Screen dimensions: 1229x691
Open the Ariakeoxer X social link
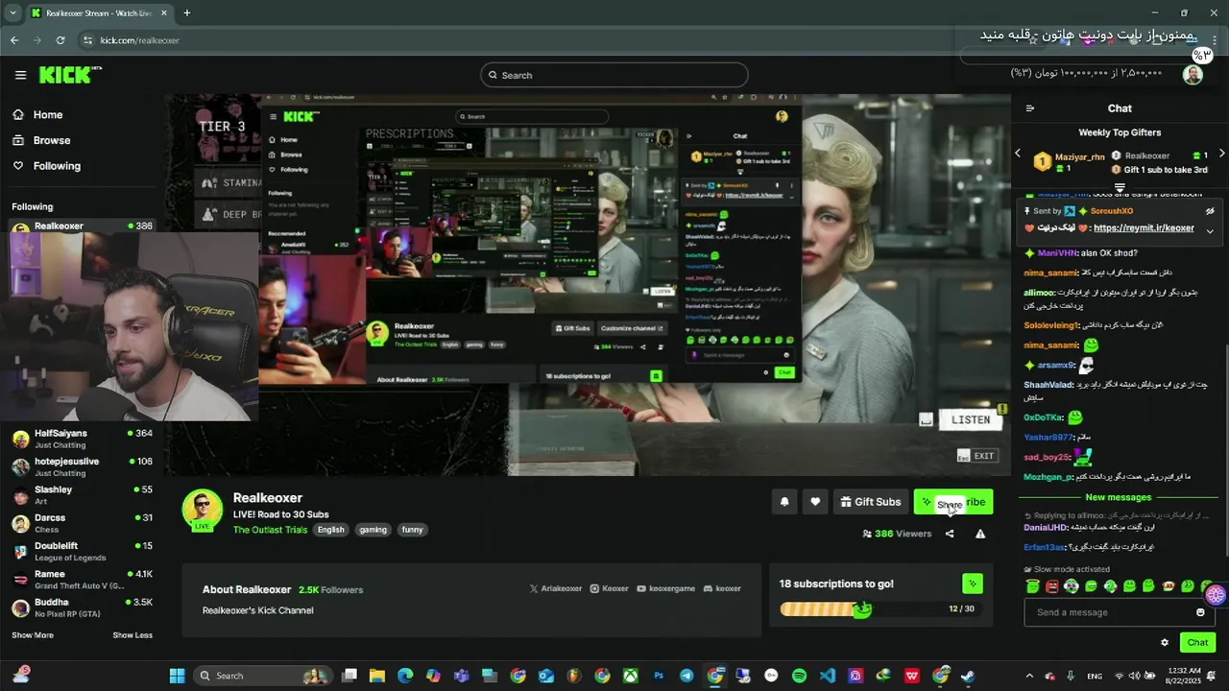click(x=556, y=588)
